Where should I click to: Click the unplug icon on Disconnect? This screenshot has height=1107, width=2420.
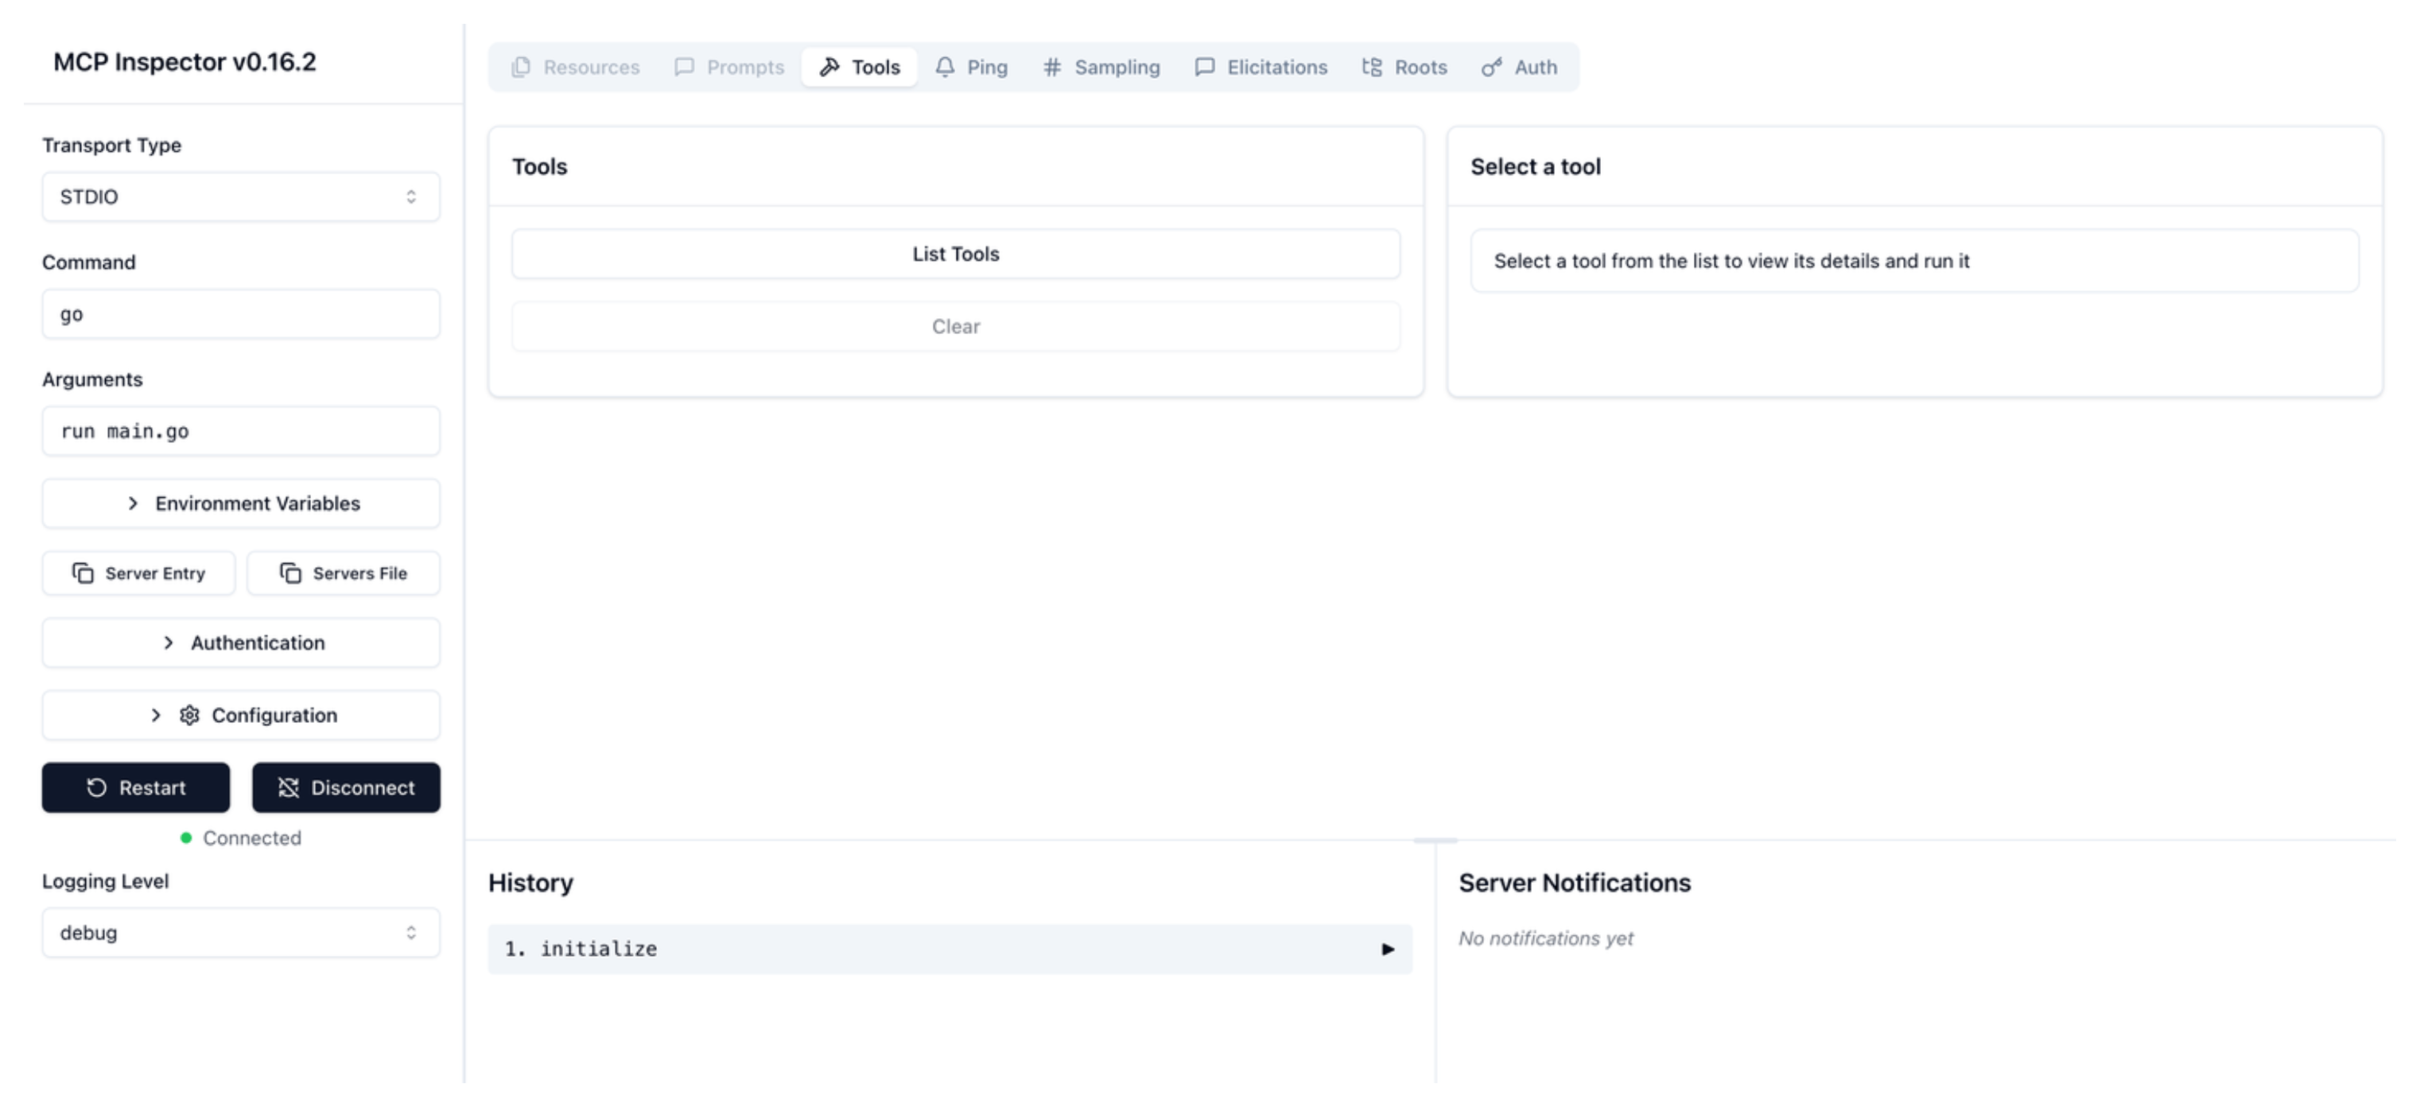tap(289, 787)
